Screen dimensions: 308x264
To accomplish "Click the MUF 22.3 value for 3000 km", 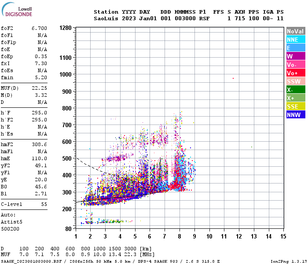I will click(x=130, y=255).
